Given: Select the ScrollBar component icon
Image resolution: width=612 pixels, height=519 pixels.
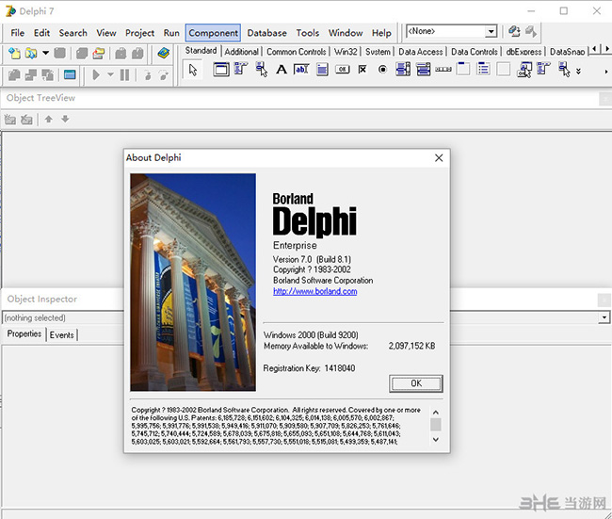Looking at the screenshot, I should (443, 70).
